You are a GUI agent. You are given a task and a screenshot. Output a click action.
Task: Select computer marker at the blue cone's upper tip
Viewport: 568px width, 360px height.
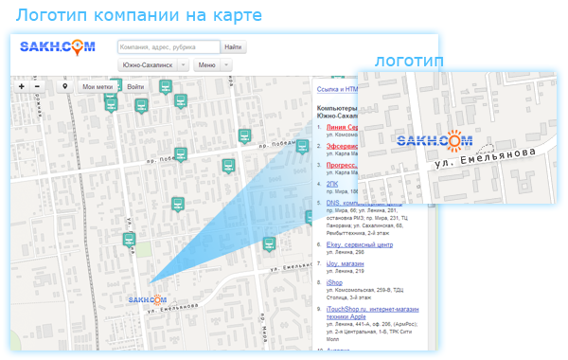point(302,147)
